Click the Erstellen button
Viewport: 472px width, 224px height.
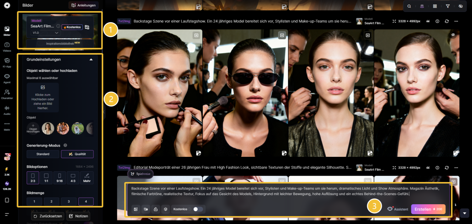(x=428, y=209)
